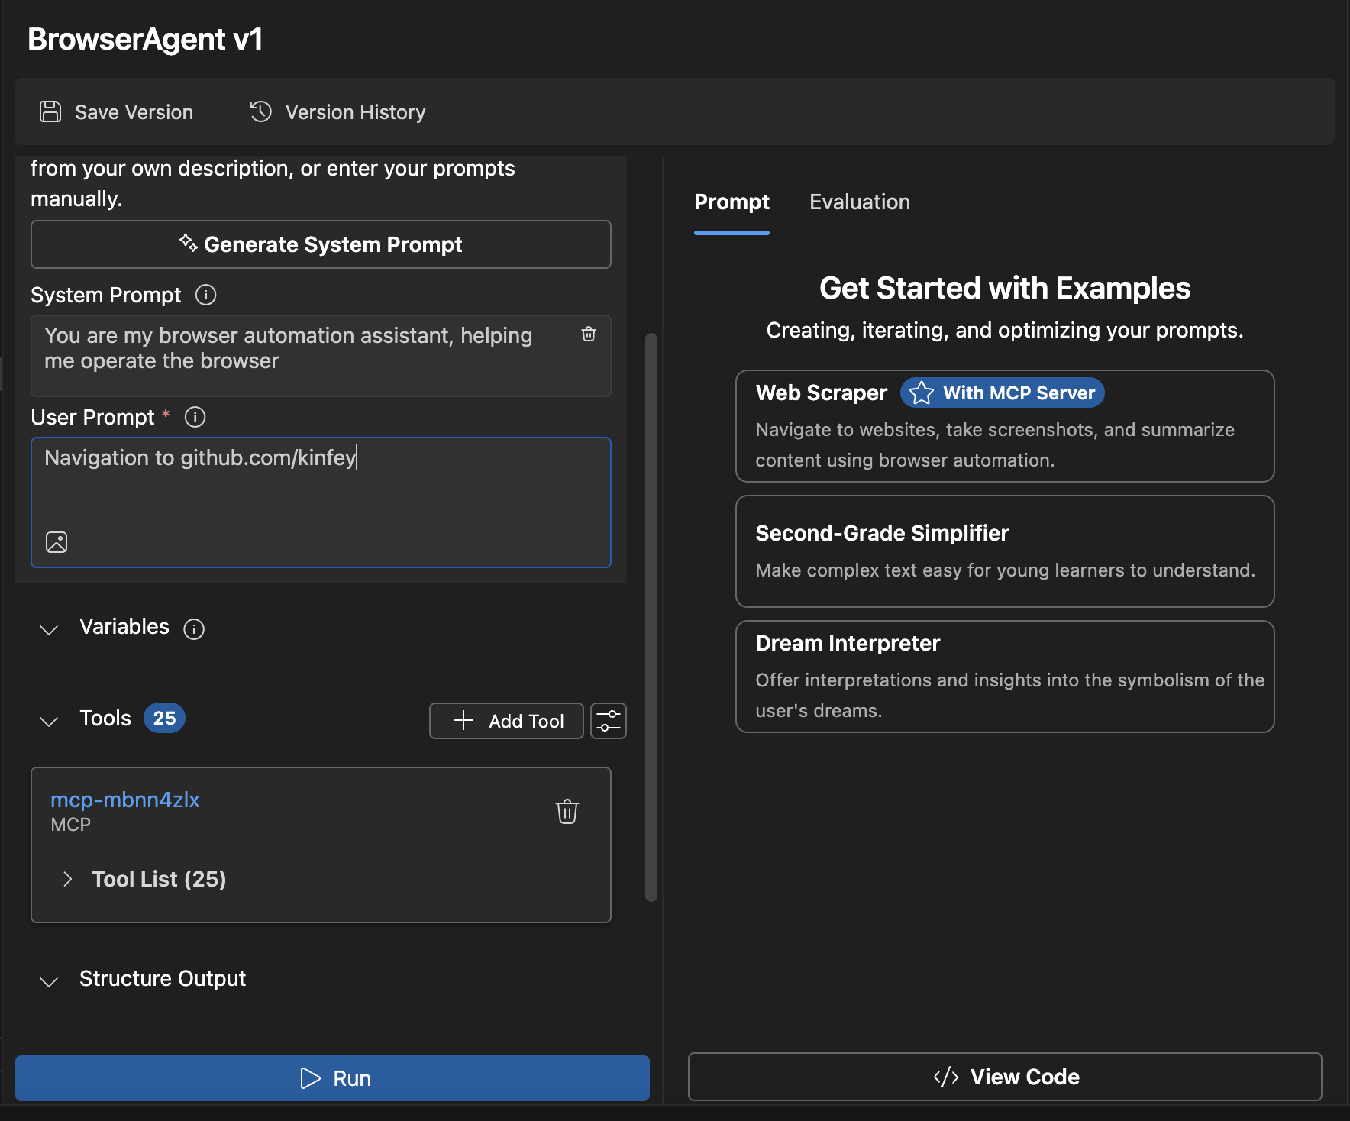Open Version History label
The width and height of the screenshot is (1350, 1121).
click(x=355, y=112)
